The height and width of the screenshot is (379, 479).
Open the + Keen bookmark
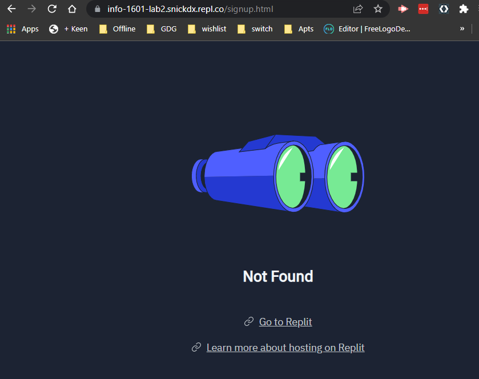click(69, 29)
